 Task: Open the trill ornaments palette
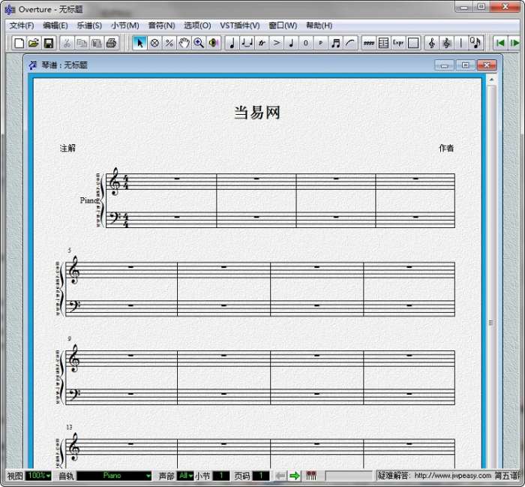[x=262, y=44]
